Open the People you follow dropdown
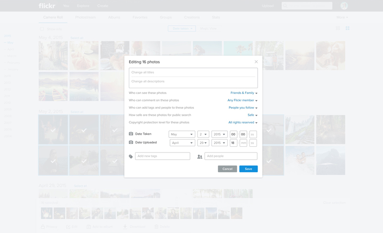383x233 pixels. [243, 107]
